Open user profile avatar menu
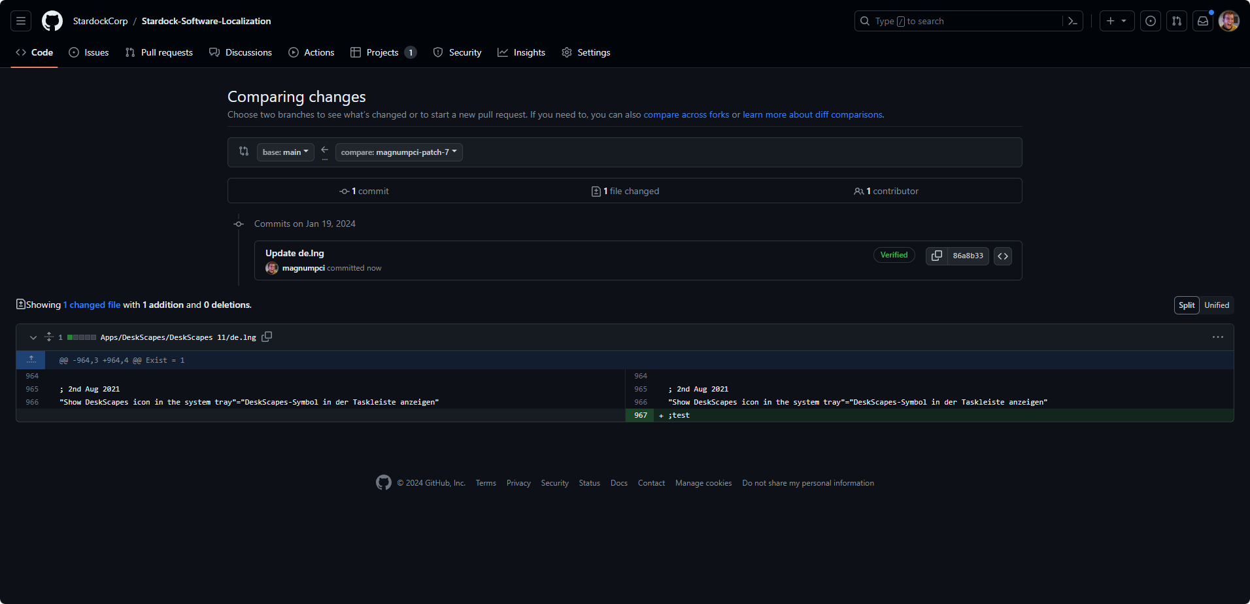Viewport: 1250px width, 604px height. pyautogui.click(x=1229, y=21)
